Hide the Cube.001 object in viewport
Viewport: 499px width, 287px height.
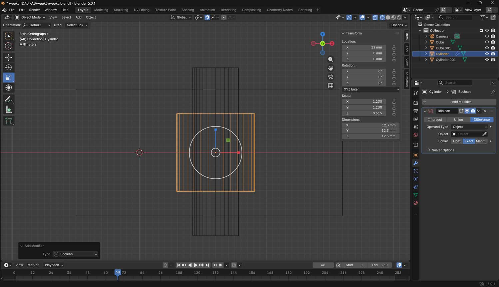click(487, 48)
